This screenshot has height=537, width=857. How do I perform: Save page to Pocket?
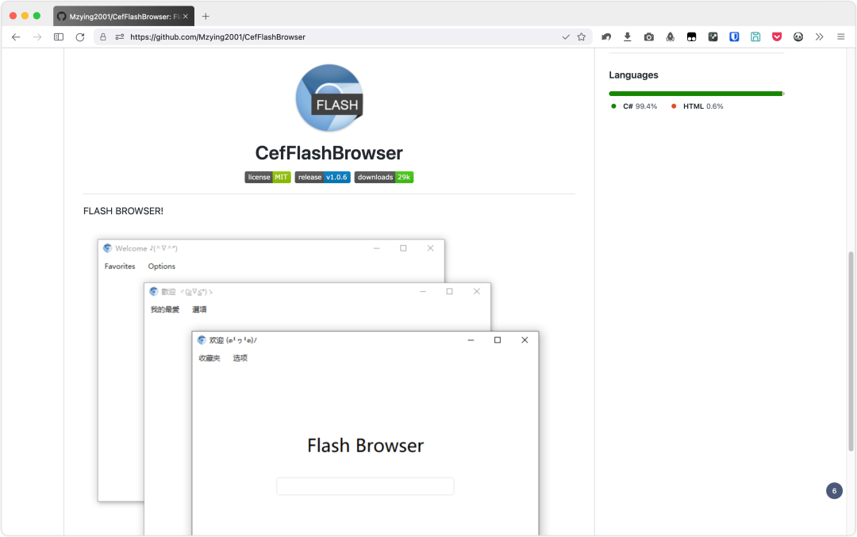[x=777, y=37]
